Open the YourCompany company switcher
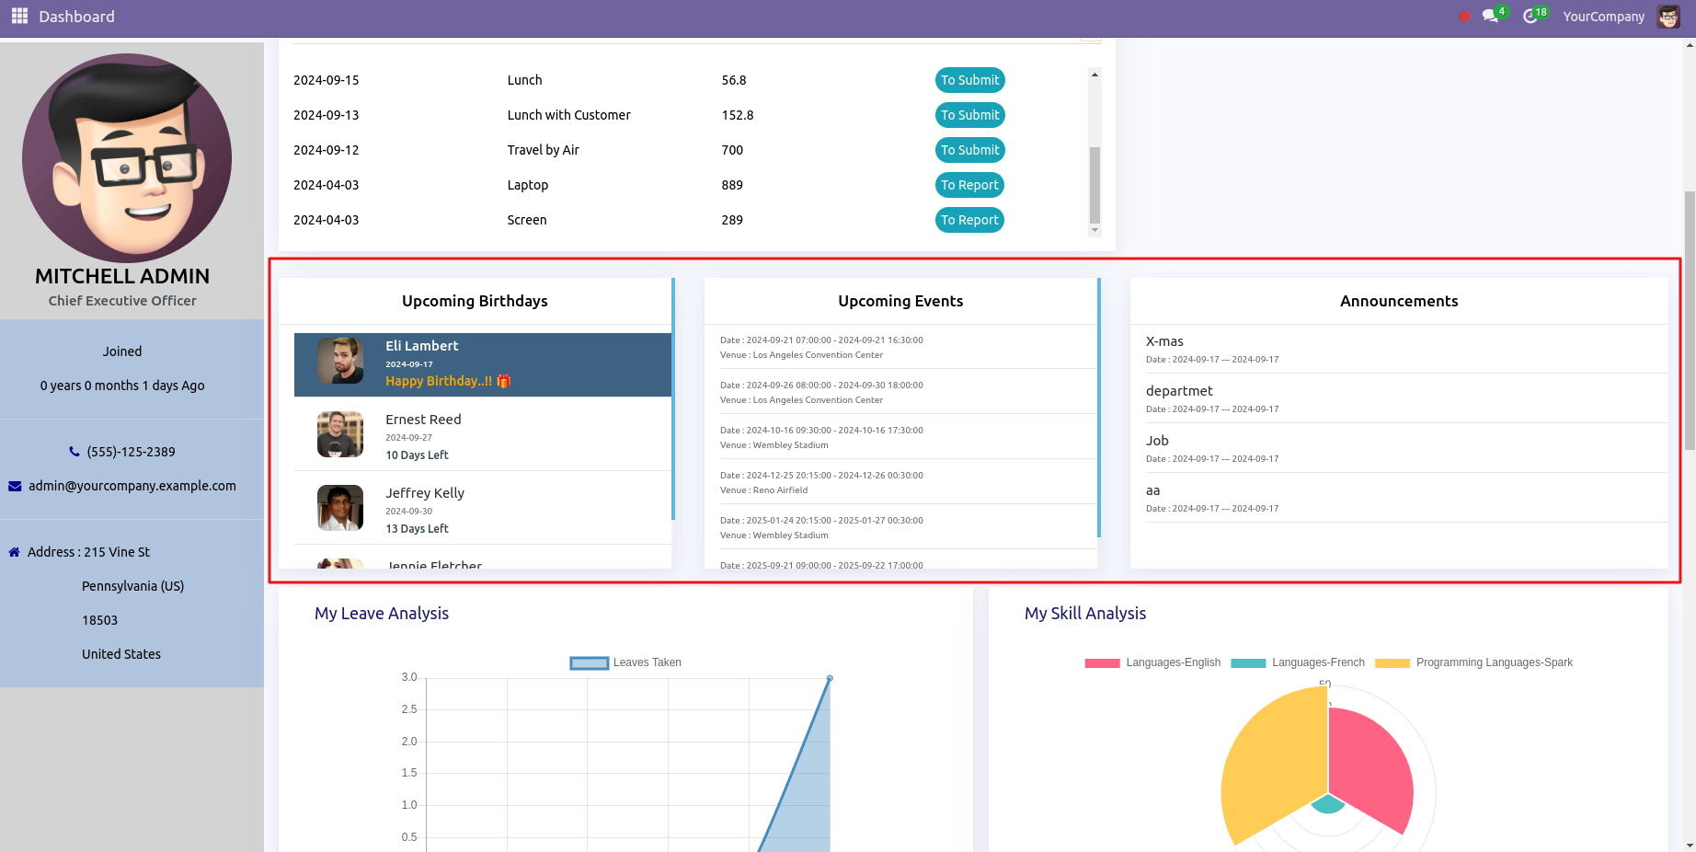Image resolution: width=1696 pixels, height=852 pixels. pyautogui.click(x=1603, y=17)
